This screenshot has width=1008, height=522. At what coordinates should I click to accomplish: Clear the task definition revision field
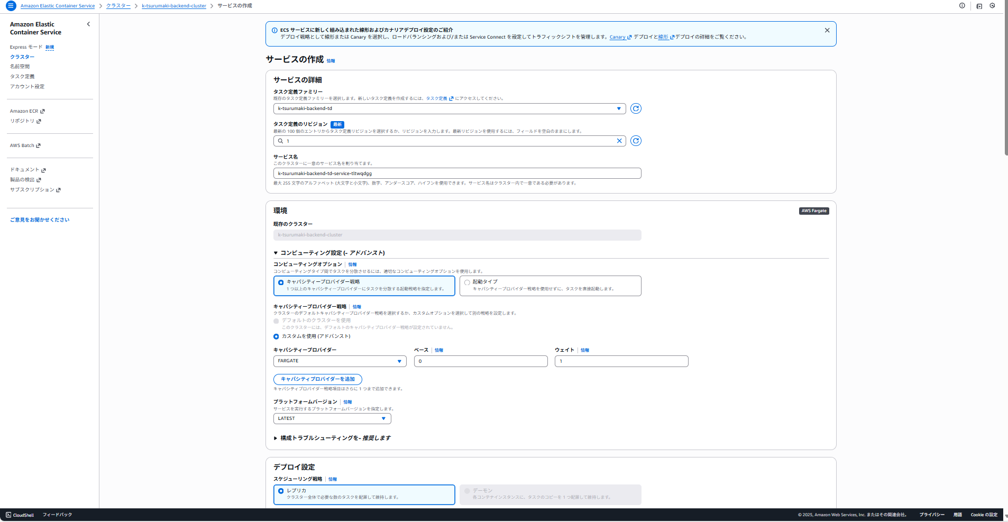point(619,141)
